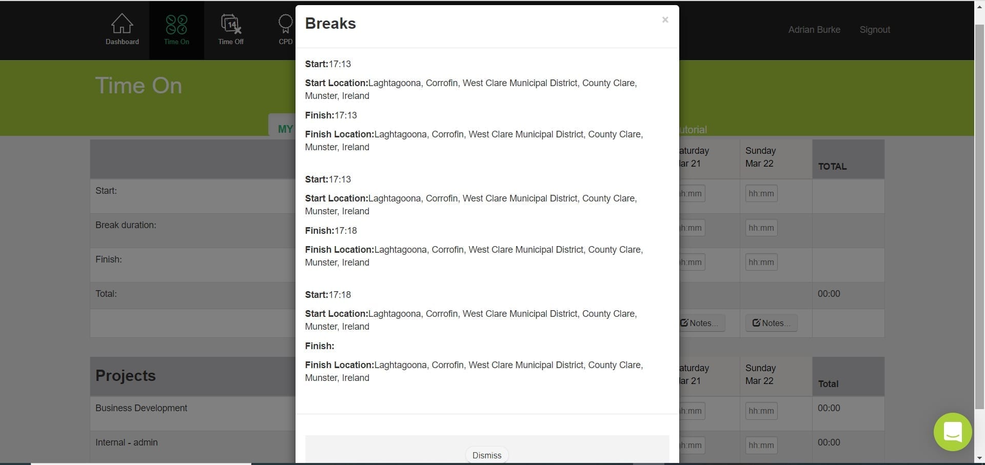Open the chat support bubble
Screen dimensions: 985x465
[953, 432]
